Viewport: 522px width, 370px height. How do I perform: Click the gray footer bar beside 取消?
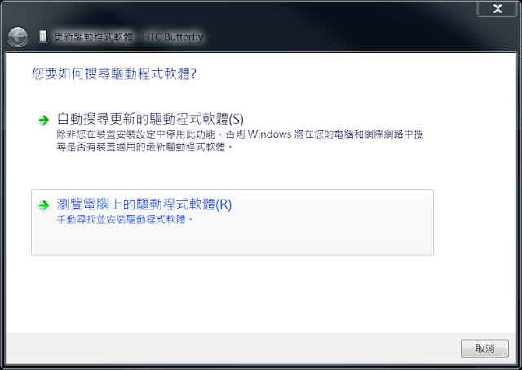[233, 348]
